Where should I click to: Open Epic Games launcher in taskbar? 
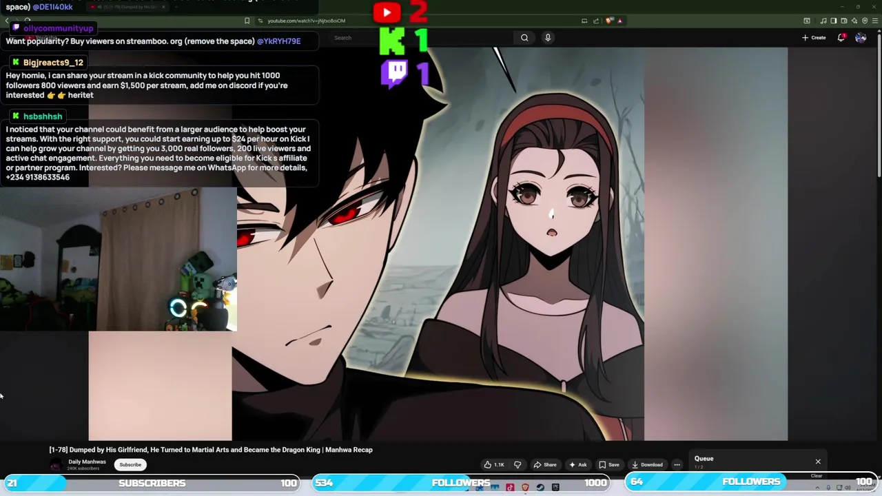(x=555, y=488)
